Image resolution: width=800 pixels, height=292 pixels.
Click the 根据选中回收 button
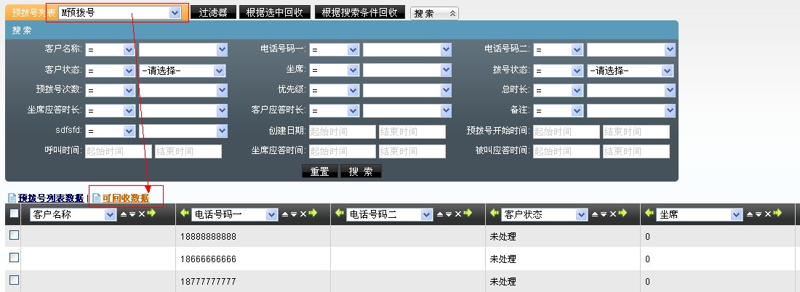click(276, 13)
